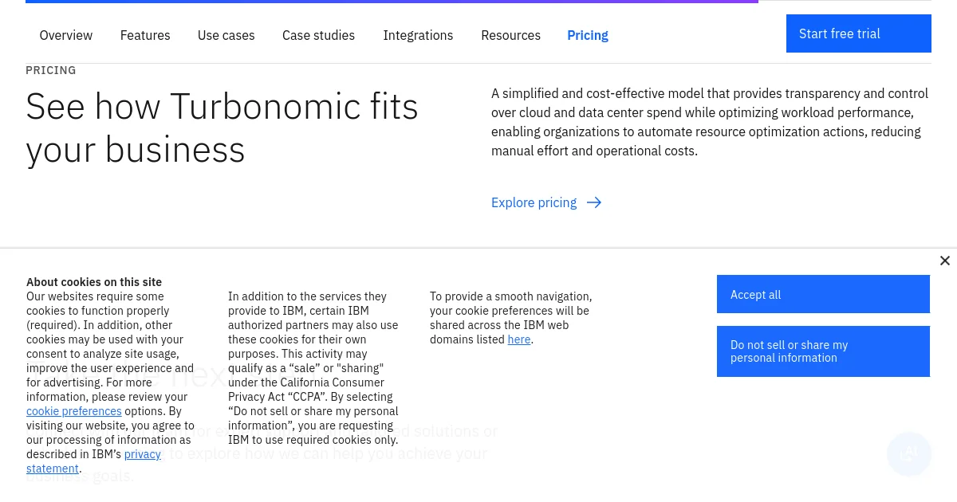The width and height of the screenshot is (957, 502).
Task: Click 'About cookies on this site' heading
Action: tap(94, 282)
